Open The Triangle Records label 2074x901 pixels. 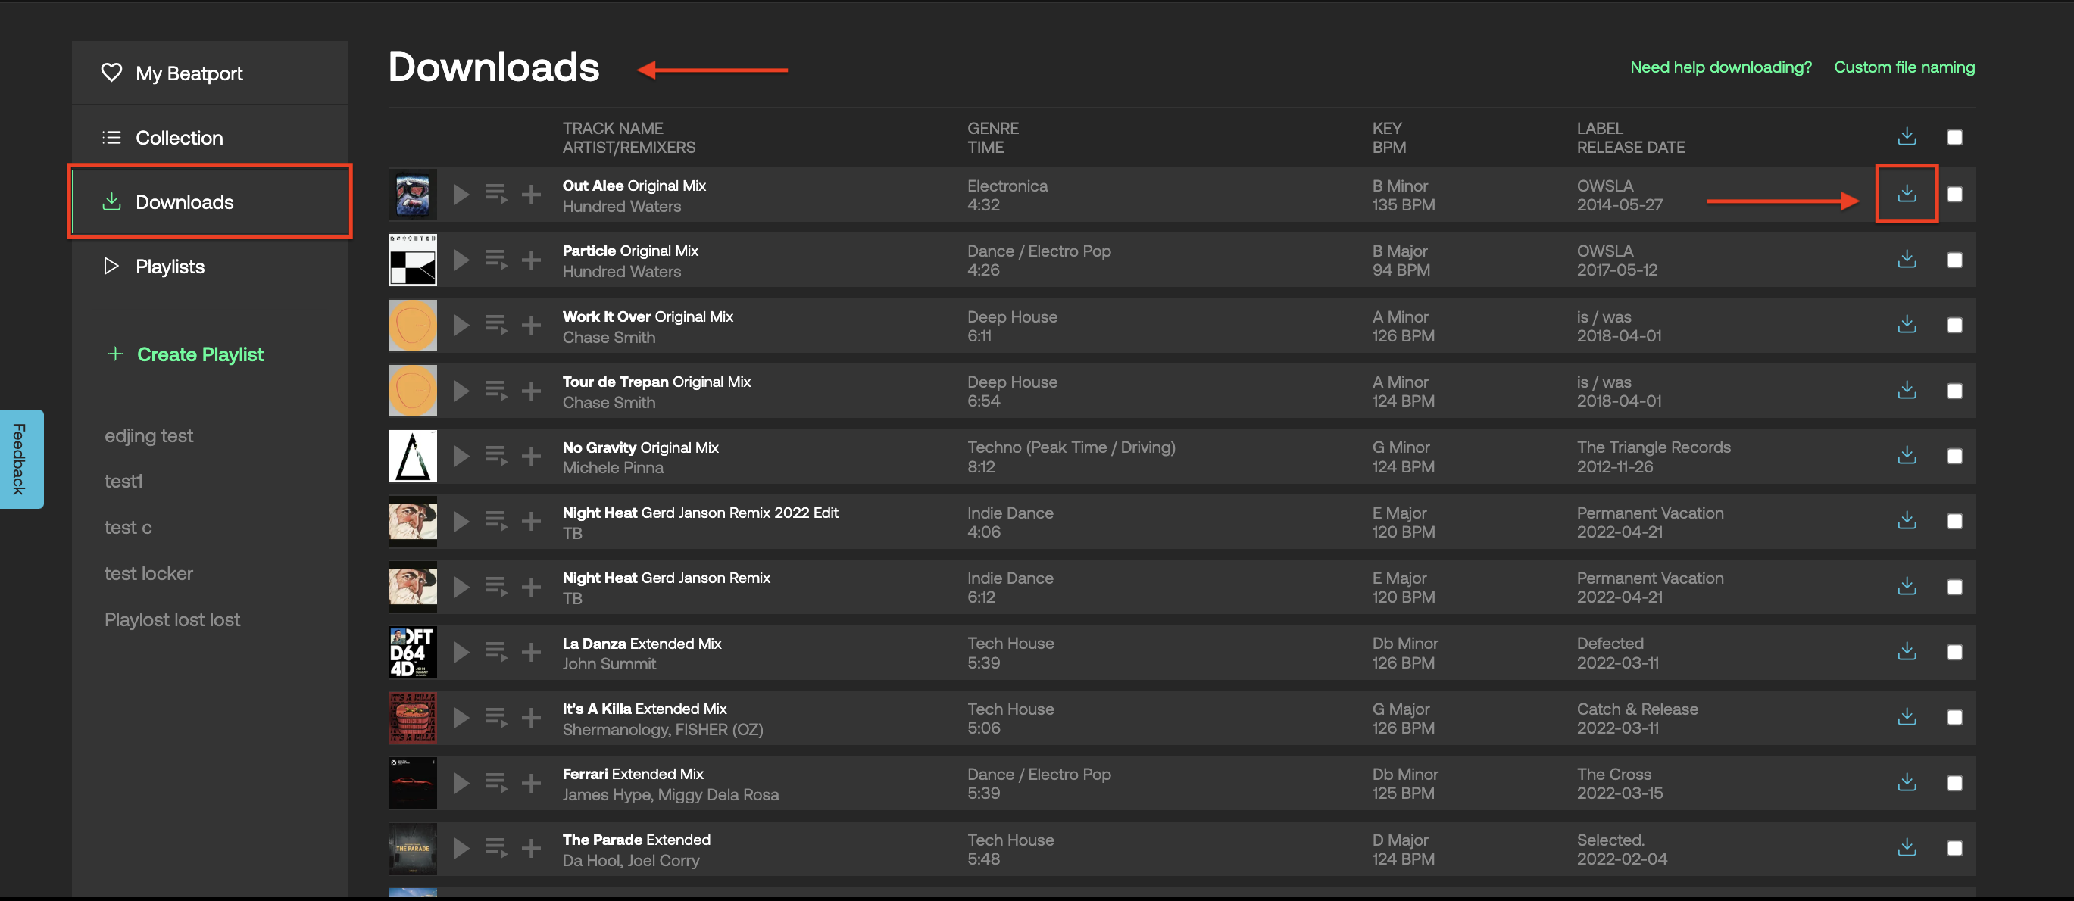coord(1653,447)
